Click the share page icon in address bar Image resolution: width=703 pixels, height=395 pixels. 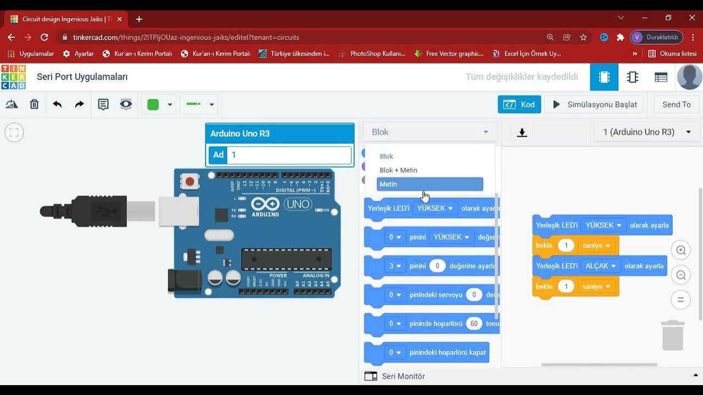567,37
